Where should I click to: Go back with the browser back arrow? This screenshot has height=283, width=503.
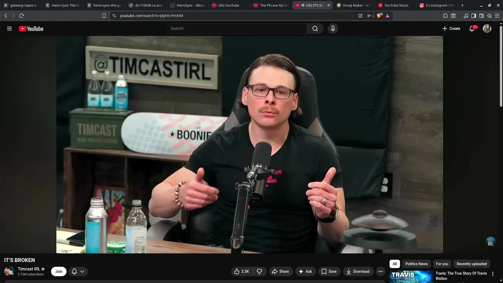6,16
